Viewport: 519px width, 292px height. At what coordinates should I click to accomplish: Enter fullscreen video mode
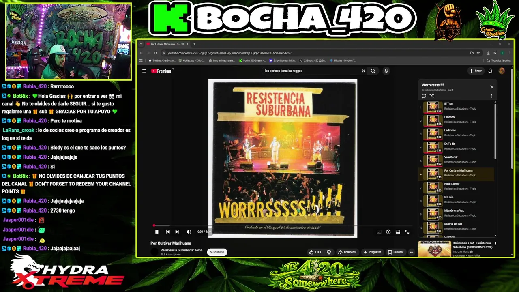[407, 232]
